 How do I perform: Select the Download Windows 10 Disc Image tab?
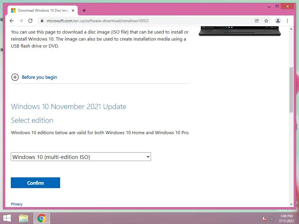43,10
